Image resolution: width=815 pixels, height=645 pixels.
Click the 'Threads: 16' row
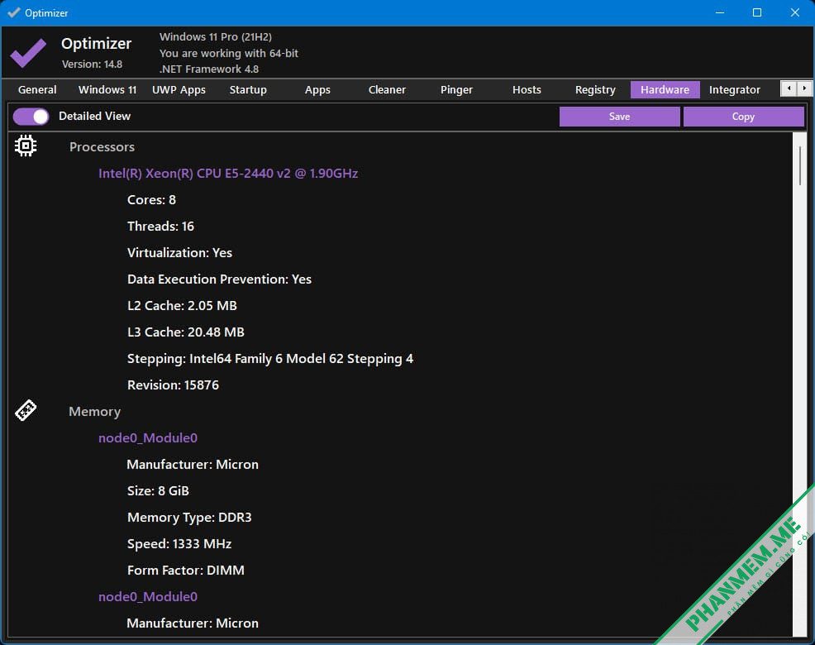160,227
